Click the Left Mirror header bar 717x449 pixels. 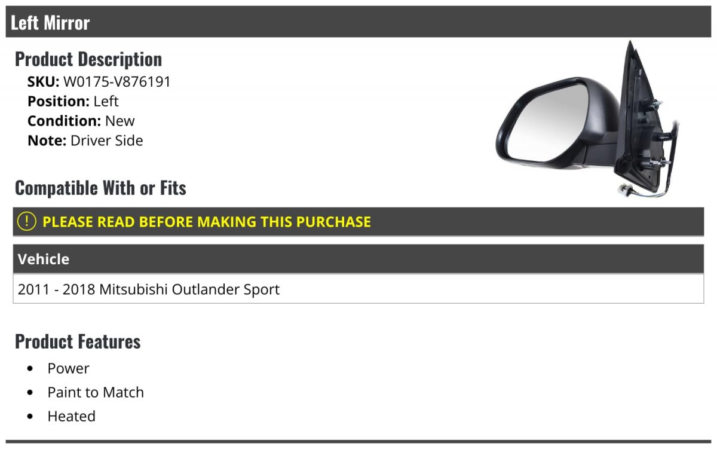tap(358, 22)
